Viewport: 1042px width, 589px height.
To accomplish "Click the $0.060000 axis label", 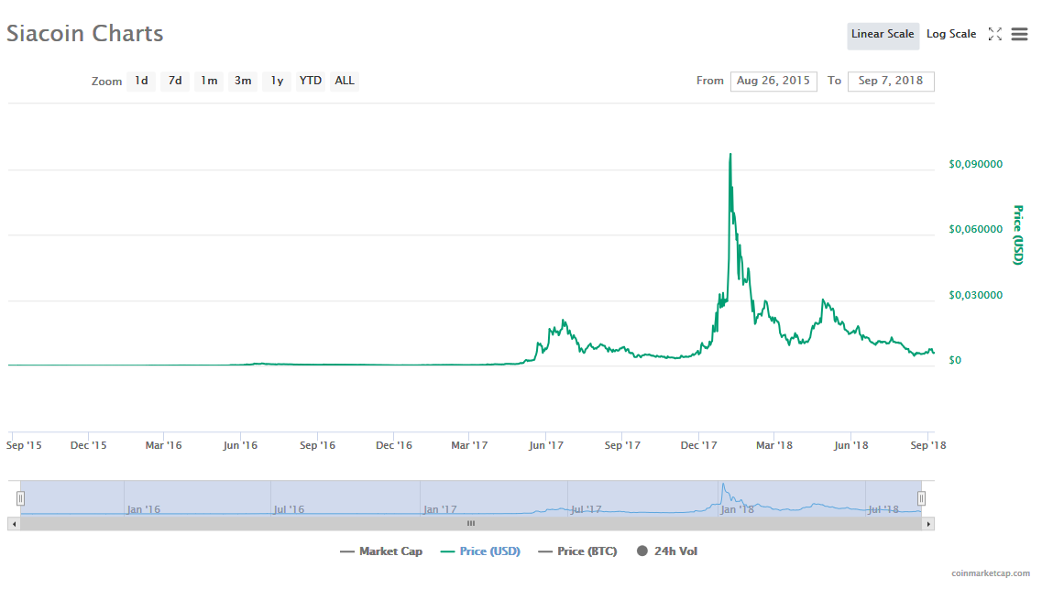I will click(975, 229).
